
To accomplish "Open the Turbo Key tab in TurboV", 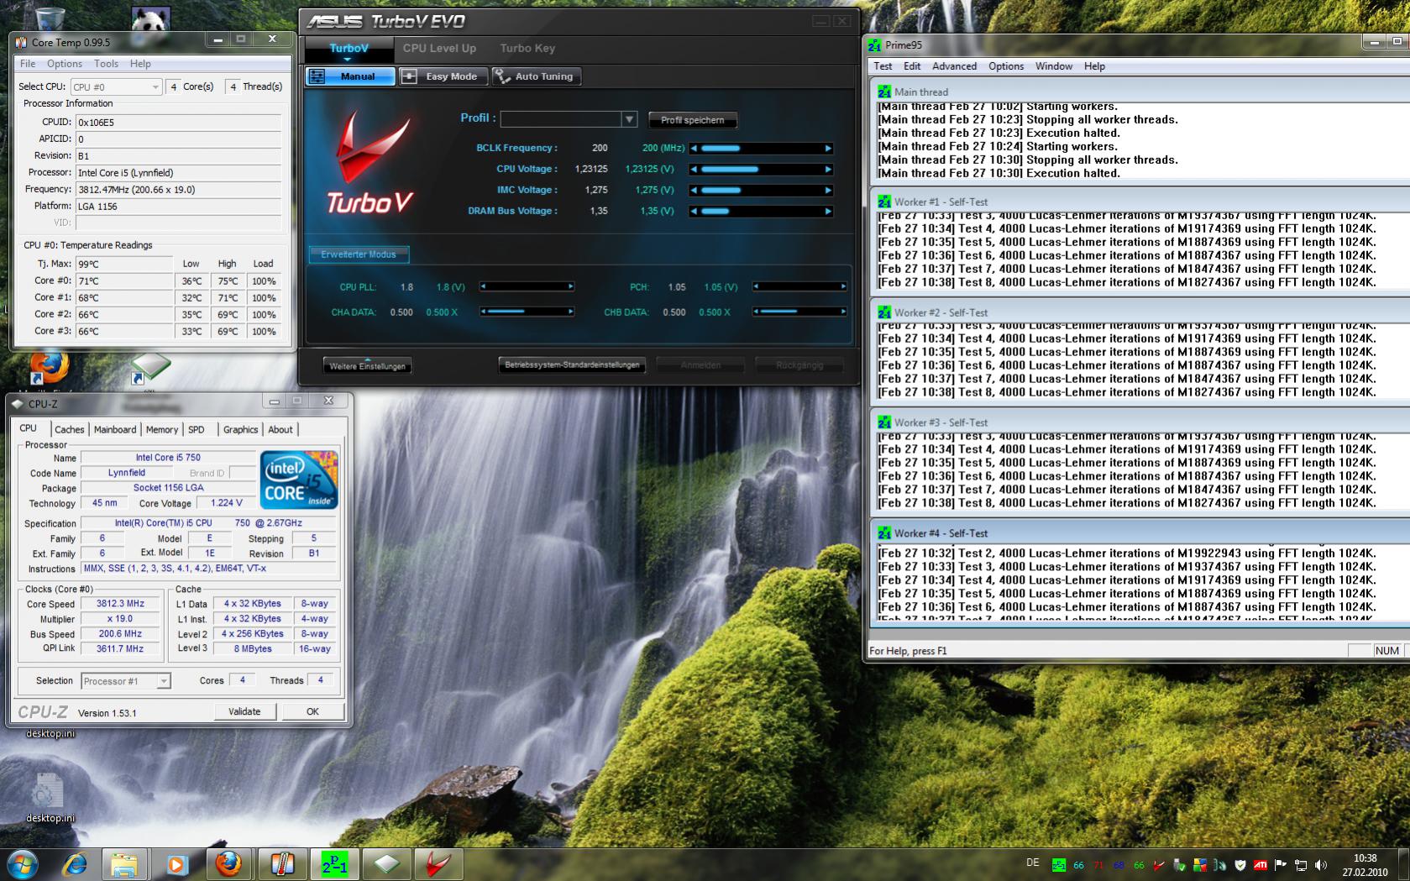I will click(x=527, y=48).
